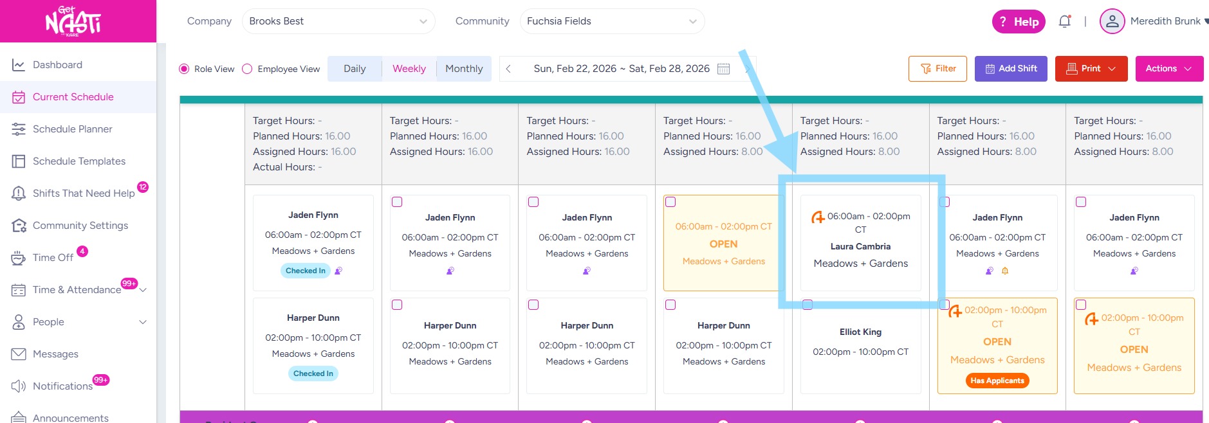Click the user profile avatar icon
This screenshot has height=423, width=1209.
coord(1112,21)
